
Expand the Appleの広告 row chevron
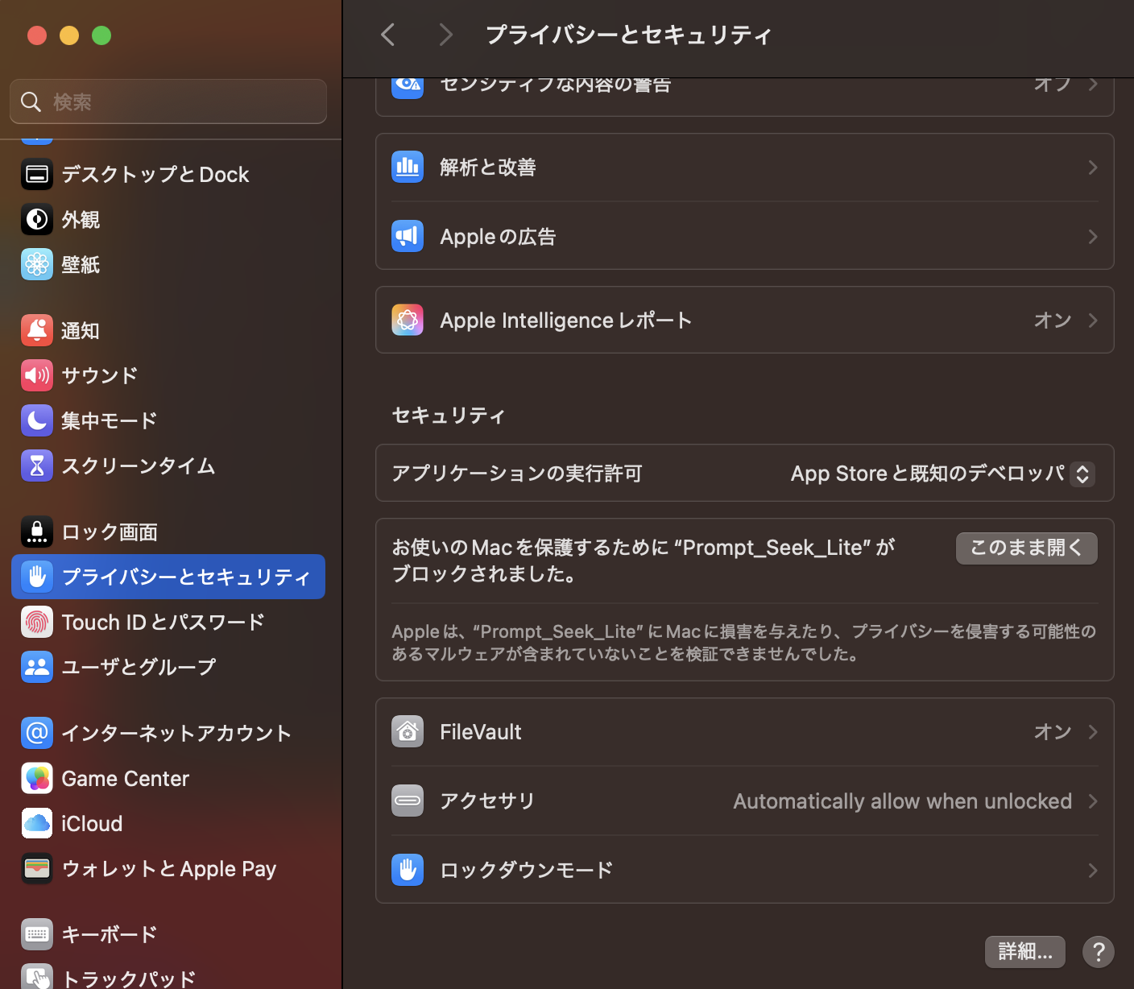(x=1093, y=236)
